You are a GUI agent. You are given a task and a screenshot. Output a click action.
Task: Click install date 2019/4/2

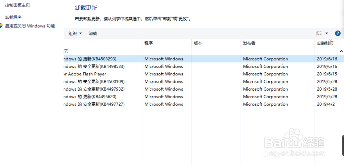pyautogui.click(x=326, y=104)
